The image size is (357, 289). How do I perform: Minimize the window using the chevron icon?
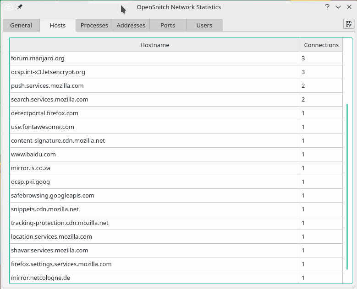[x=338, y=7]
